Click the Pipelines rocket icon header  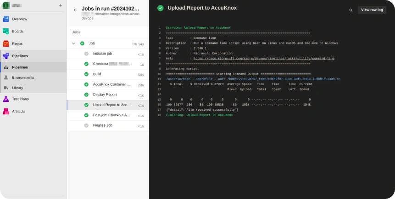point(6,56)
